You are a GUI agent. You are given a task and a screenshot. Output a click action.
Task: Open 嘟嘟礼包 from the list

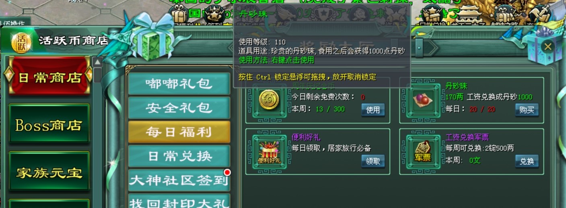coord(179,83)
